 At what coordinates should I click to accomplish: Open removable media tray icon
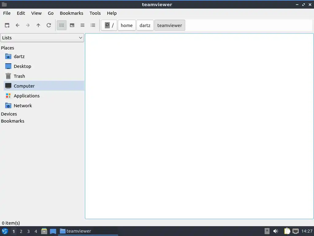click(267, 231)
